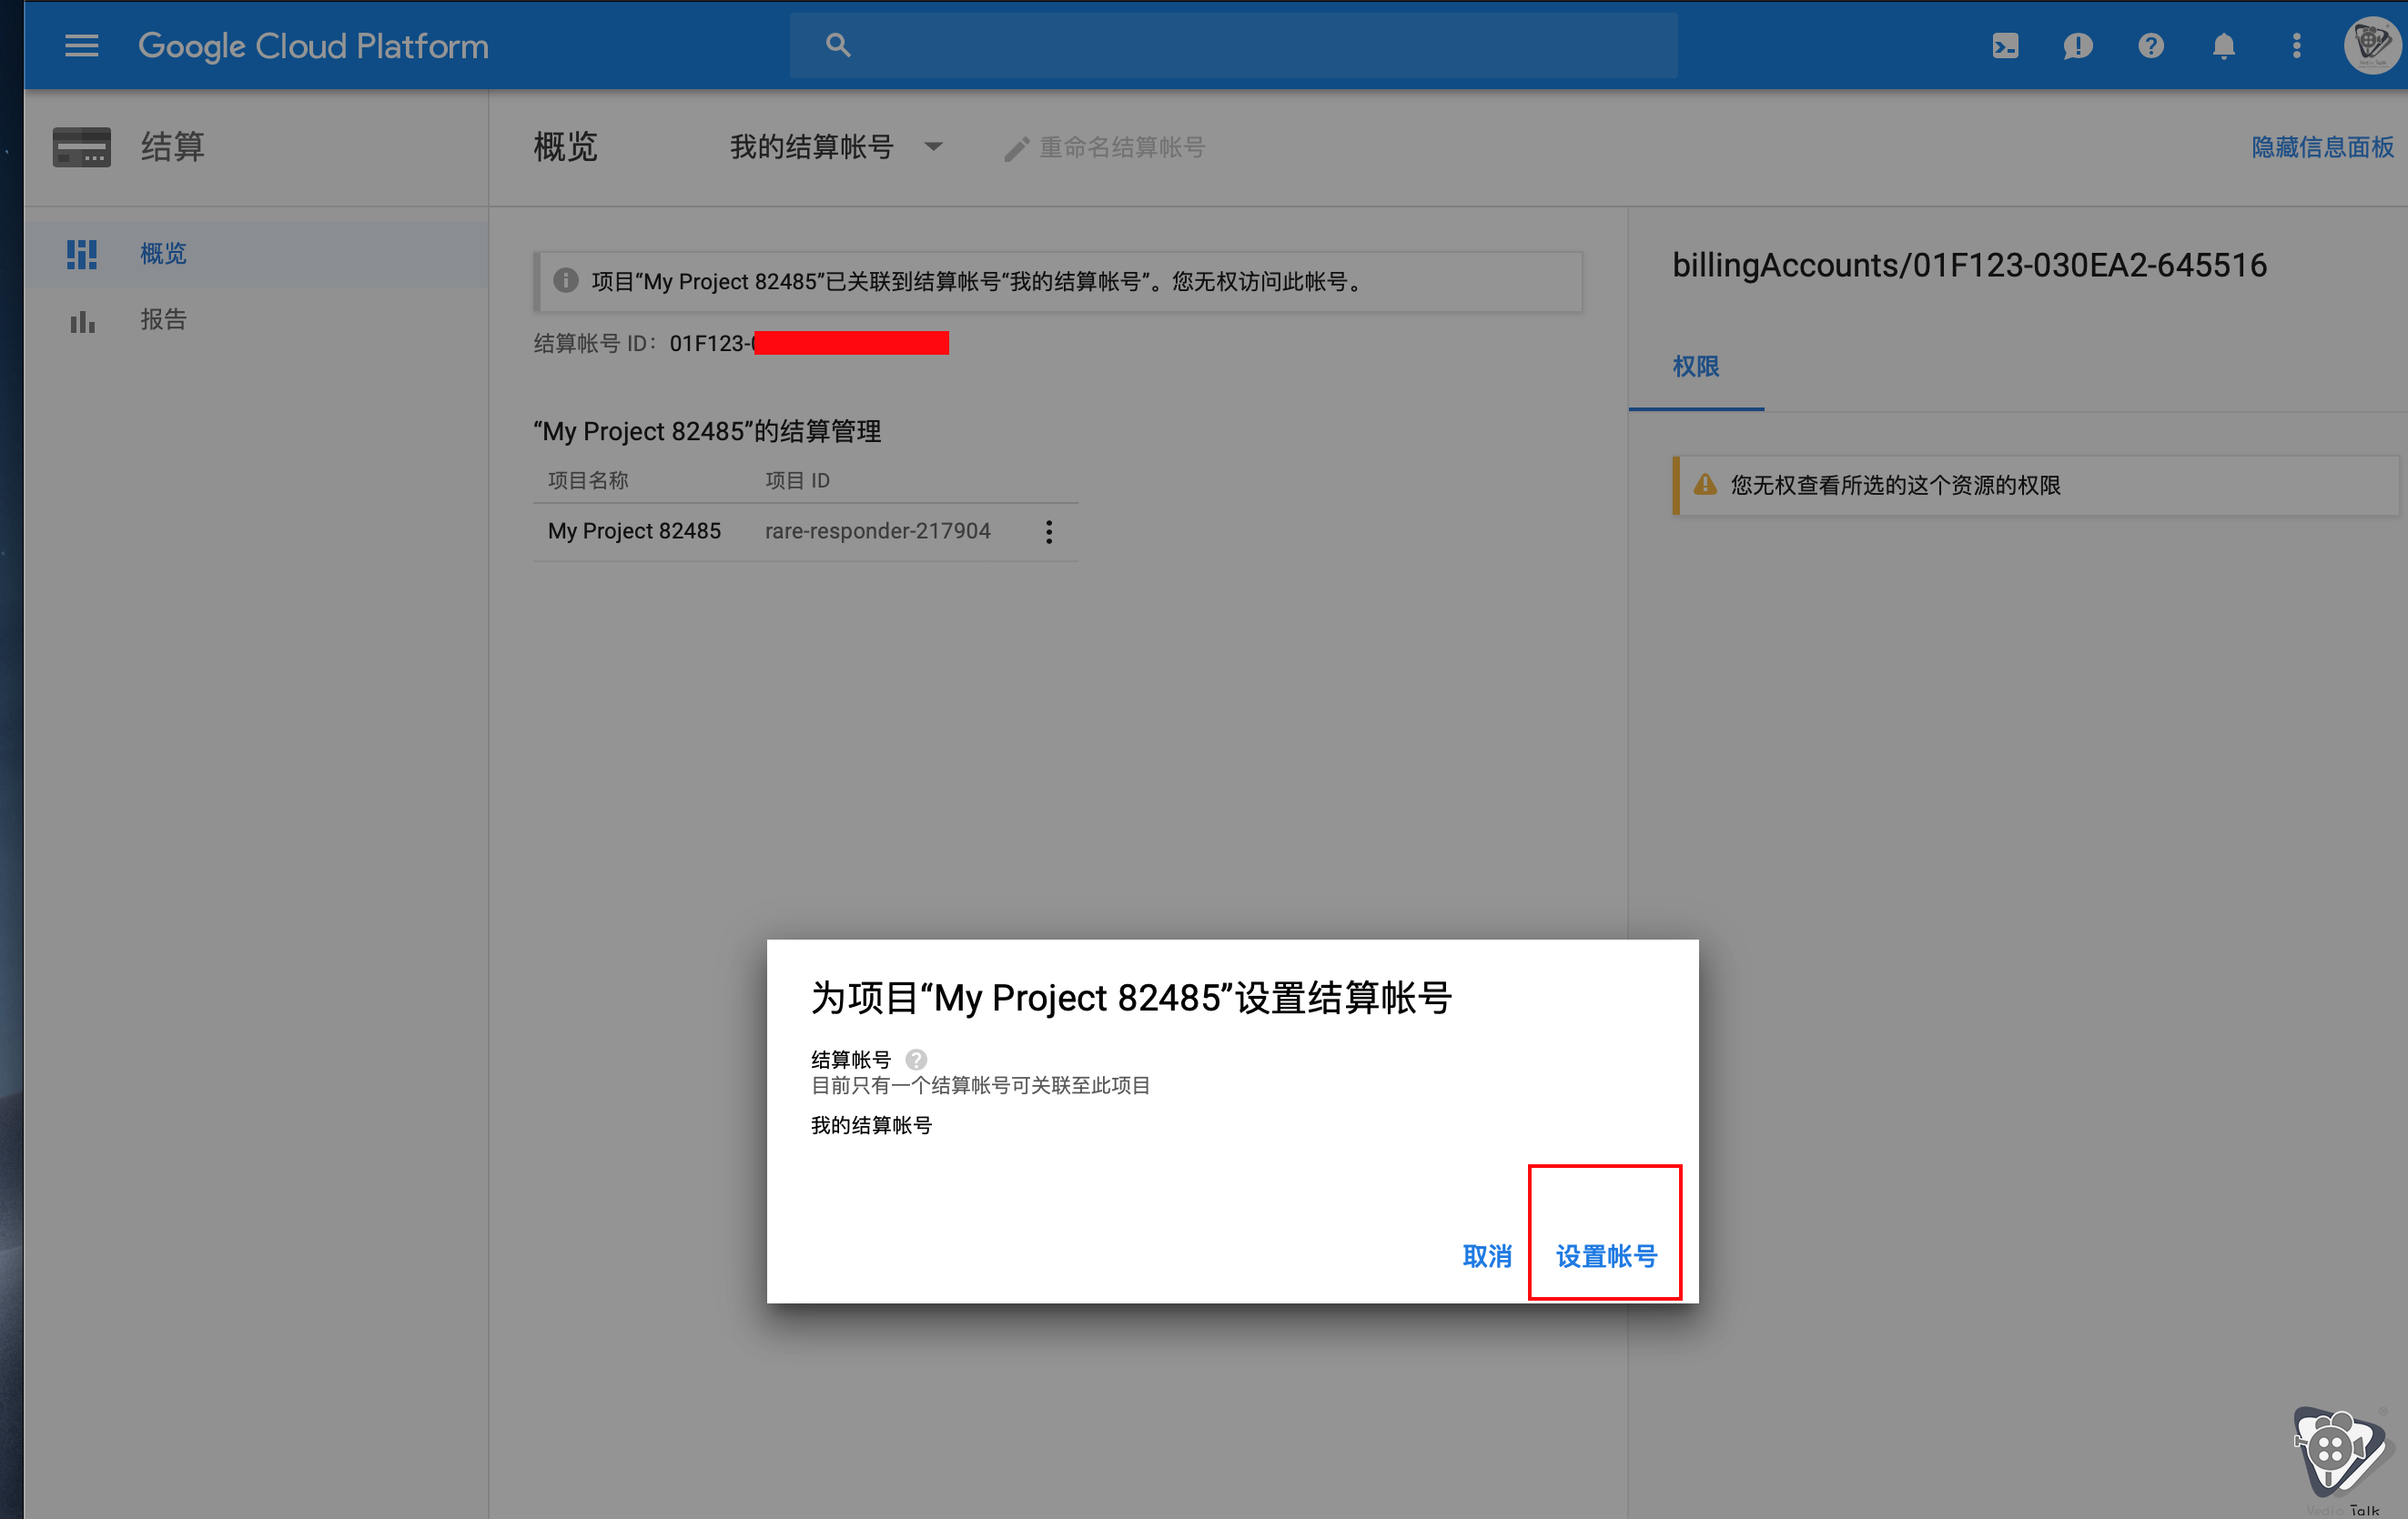Click the 项目 ID column header
This screenshot has height=1519, width=2408.
coord(797,480)
